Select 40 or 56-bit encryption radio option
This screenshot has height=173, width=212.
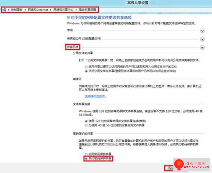click(86, 126)
